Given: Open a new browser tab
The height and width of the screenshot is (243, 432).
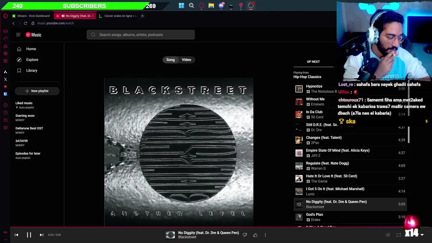Looking at the screenshot, I should 142,16.
